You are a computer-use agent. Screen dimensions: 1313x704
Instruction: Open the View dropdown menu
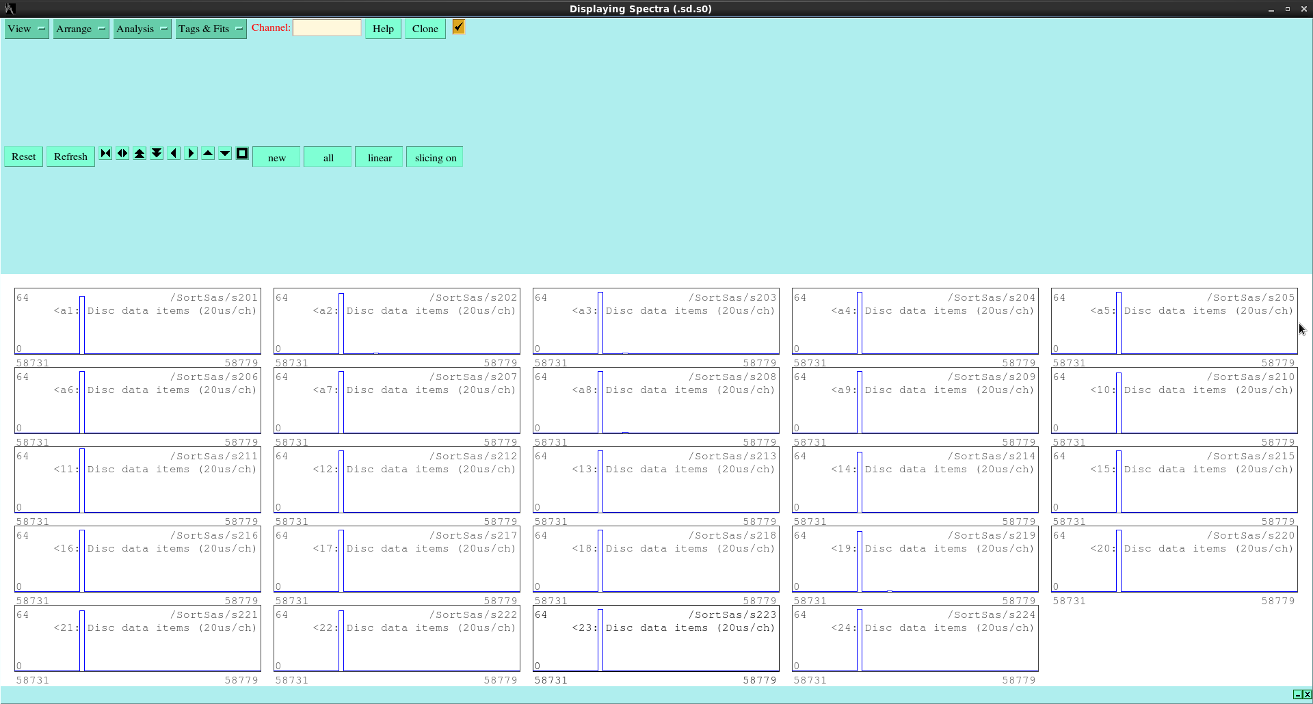pos(27,29)
